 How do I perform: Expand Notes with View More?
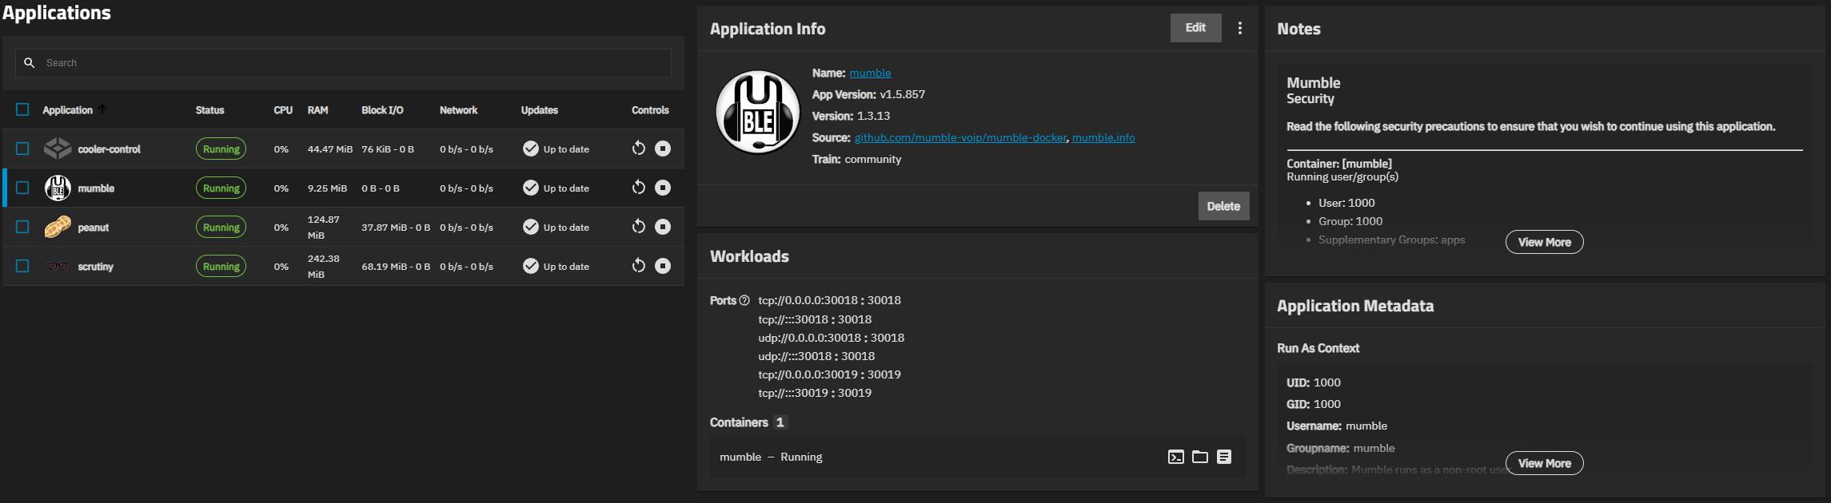tap(1544, 242)
